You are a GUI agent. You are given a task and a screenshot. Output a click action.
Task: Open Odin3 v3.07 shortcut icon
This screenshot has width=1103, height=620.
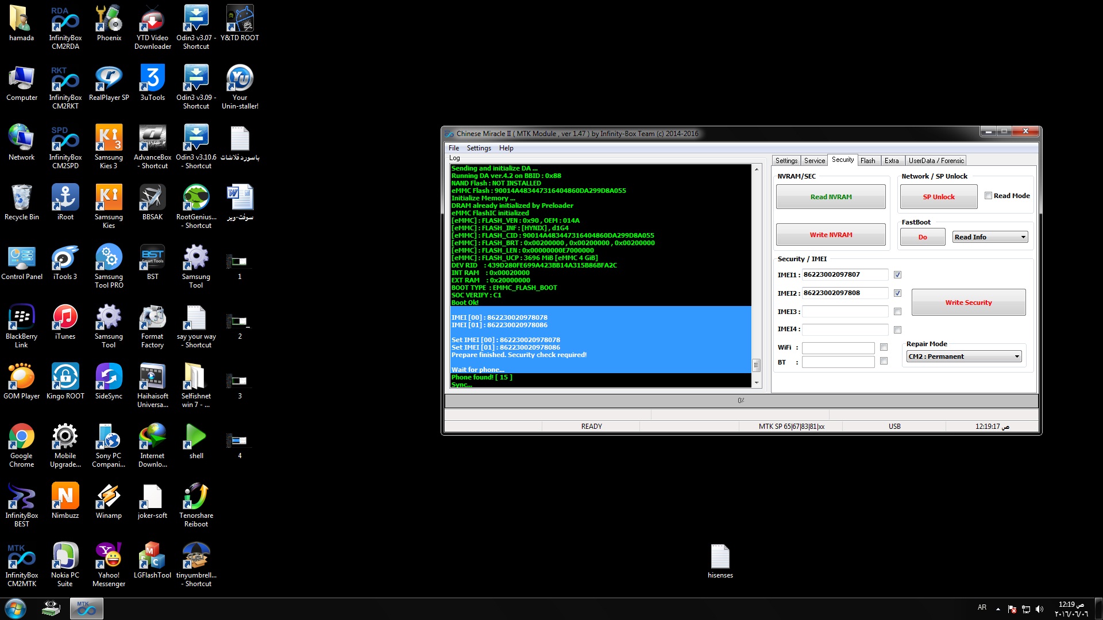(196, 27)
